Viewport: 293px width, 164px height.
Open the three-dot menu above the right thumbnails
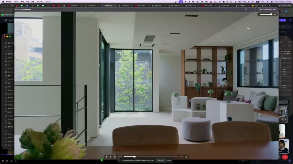[286, 102]
